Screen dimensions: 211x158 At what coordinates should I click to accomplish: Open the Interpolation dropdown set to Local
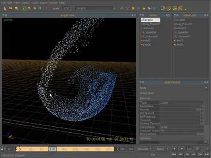(x=182, y=127)
